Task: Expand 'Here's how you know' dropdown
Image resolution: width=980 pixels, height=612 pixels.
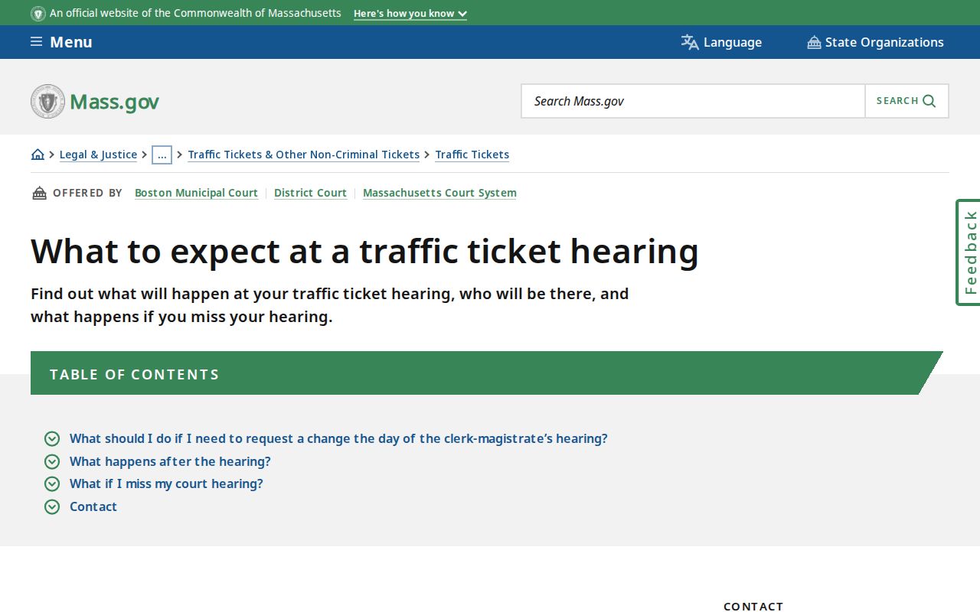Action: (x=410, y=14)
